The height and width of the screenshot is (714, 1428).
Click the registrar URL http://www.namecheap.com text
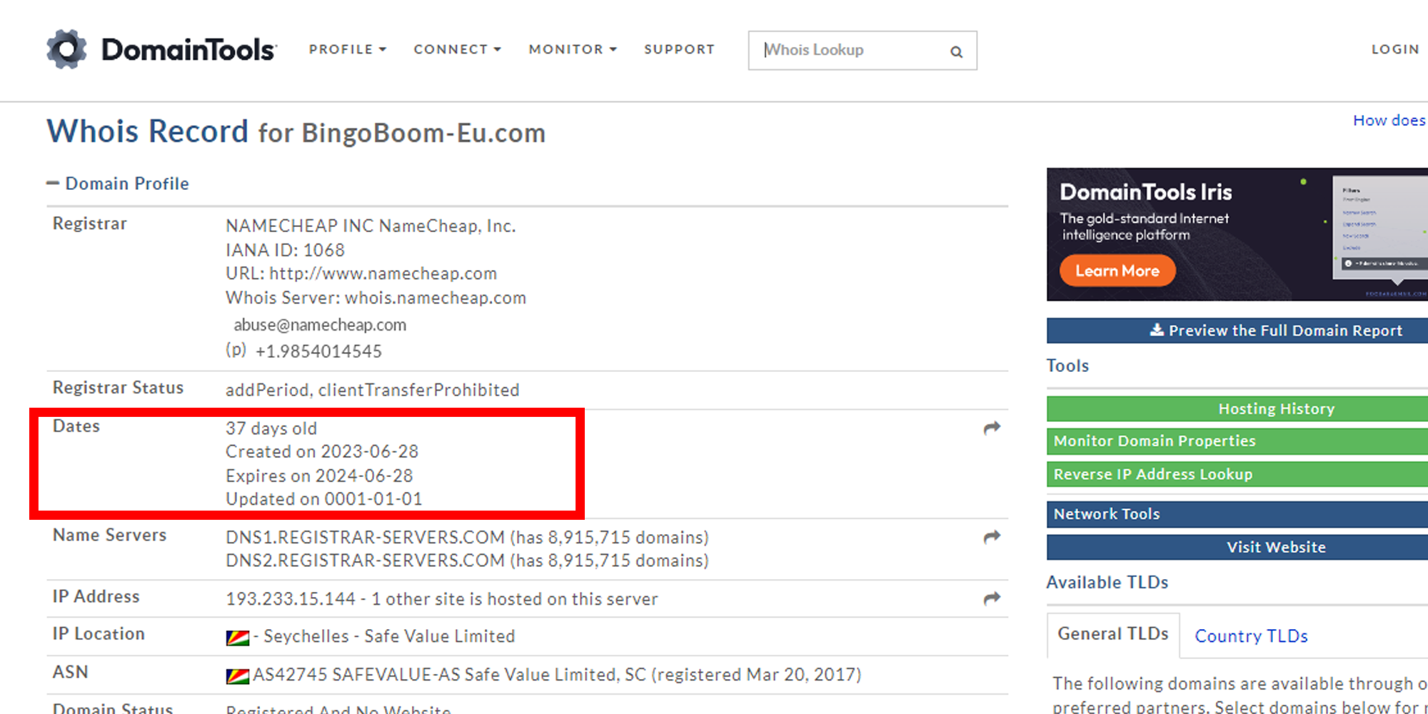pyautogui.click(x=383, y=273)
